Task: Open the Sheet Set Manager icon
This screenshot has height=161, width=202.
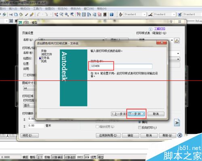Action: [x=95, y=15]
